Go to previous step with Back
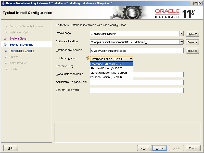The height and width of the screenshot is (153, 204). click(144, 148)
